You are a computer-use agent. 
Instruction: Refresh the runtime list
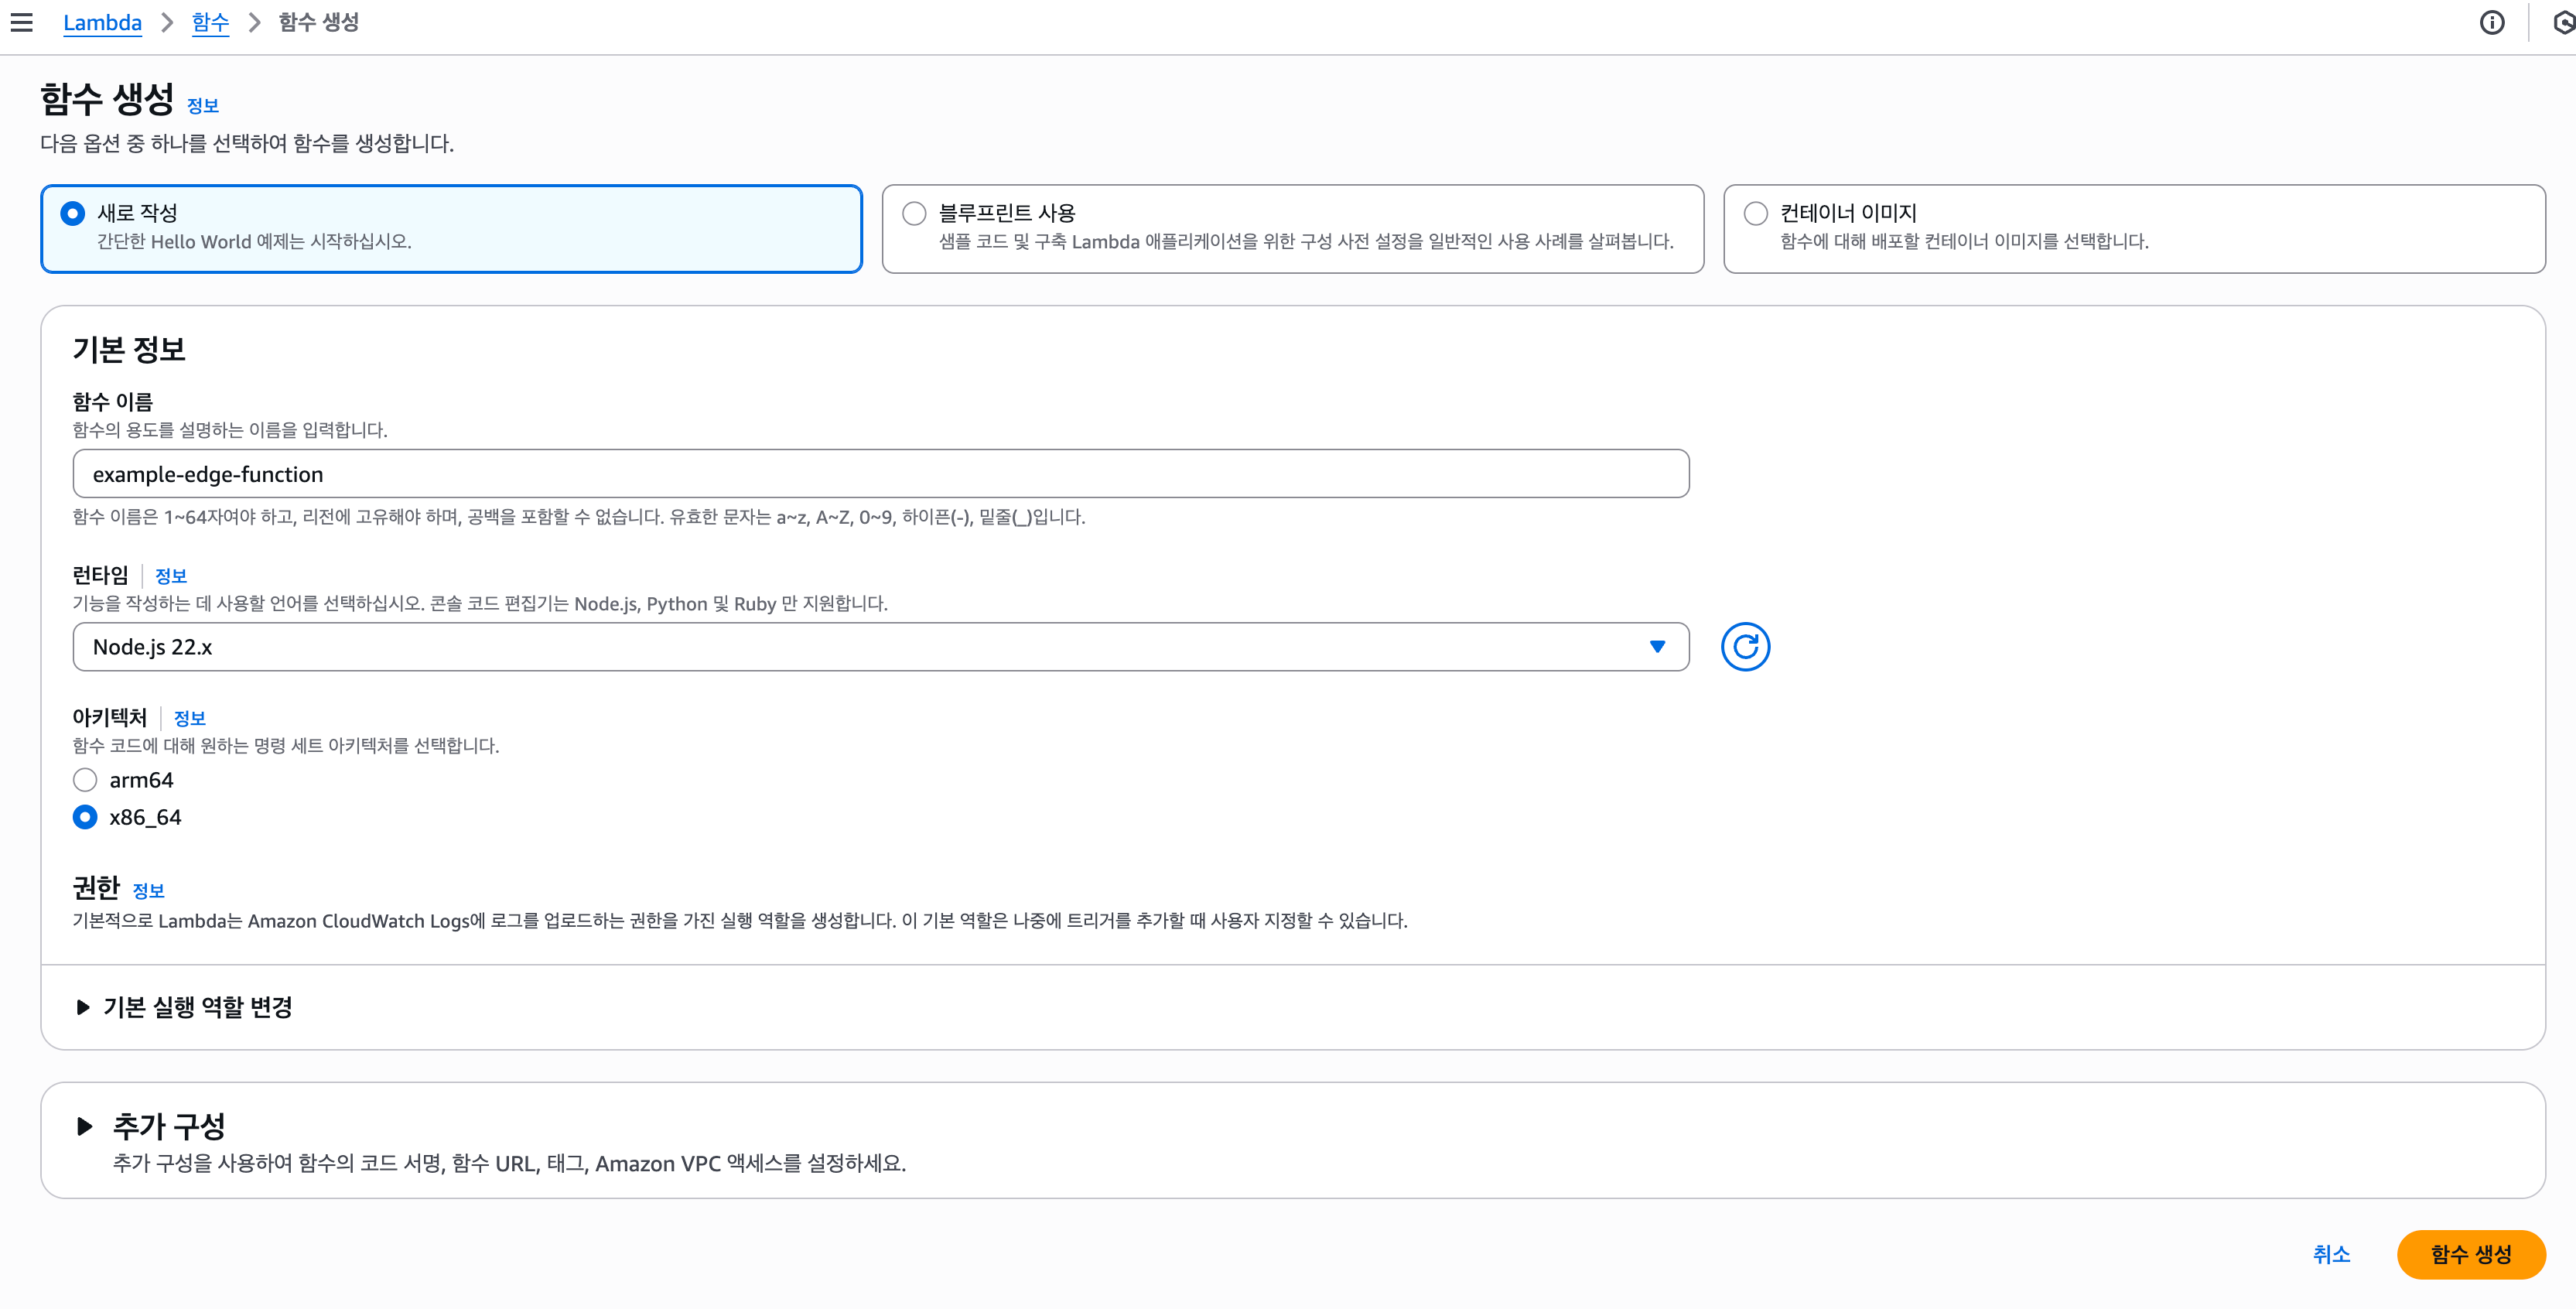(x=1745, y=647)
